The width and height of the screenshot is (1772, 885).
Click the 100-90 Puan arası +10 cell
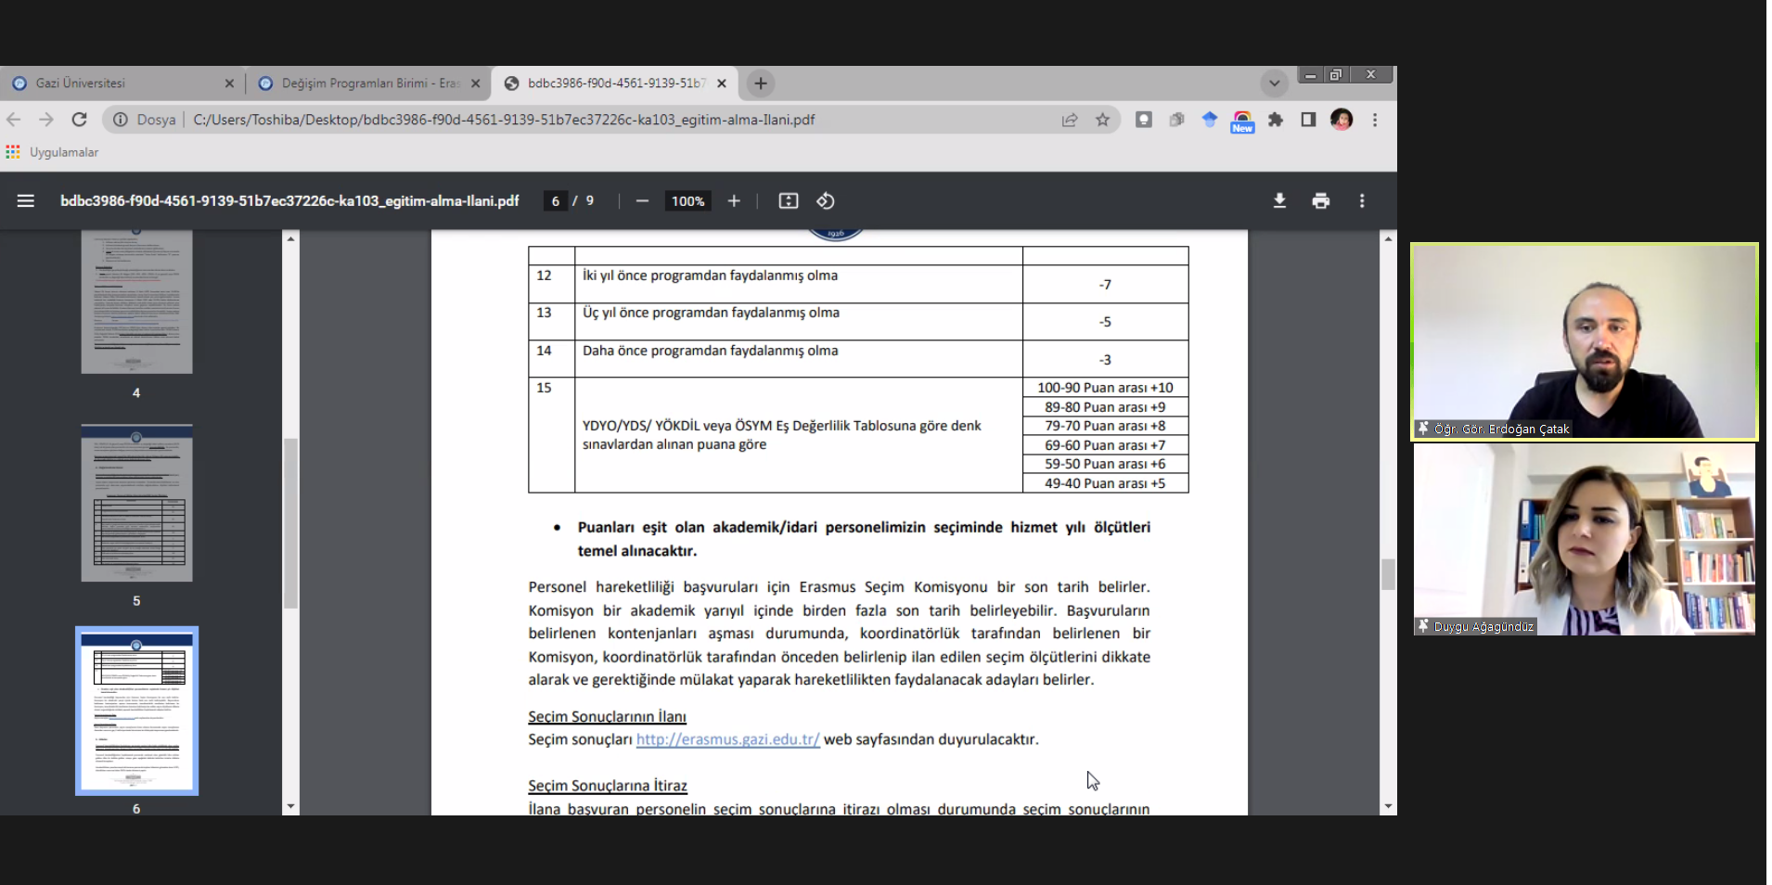coord(1105,388)
